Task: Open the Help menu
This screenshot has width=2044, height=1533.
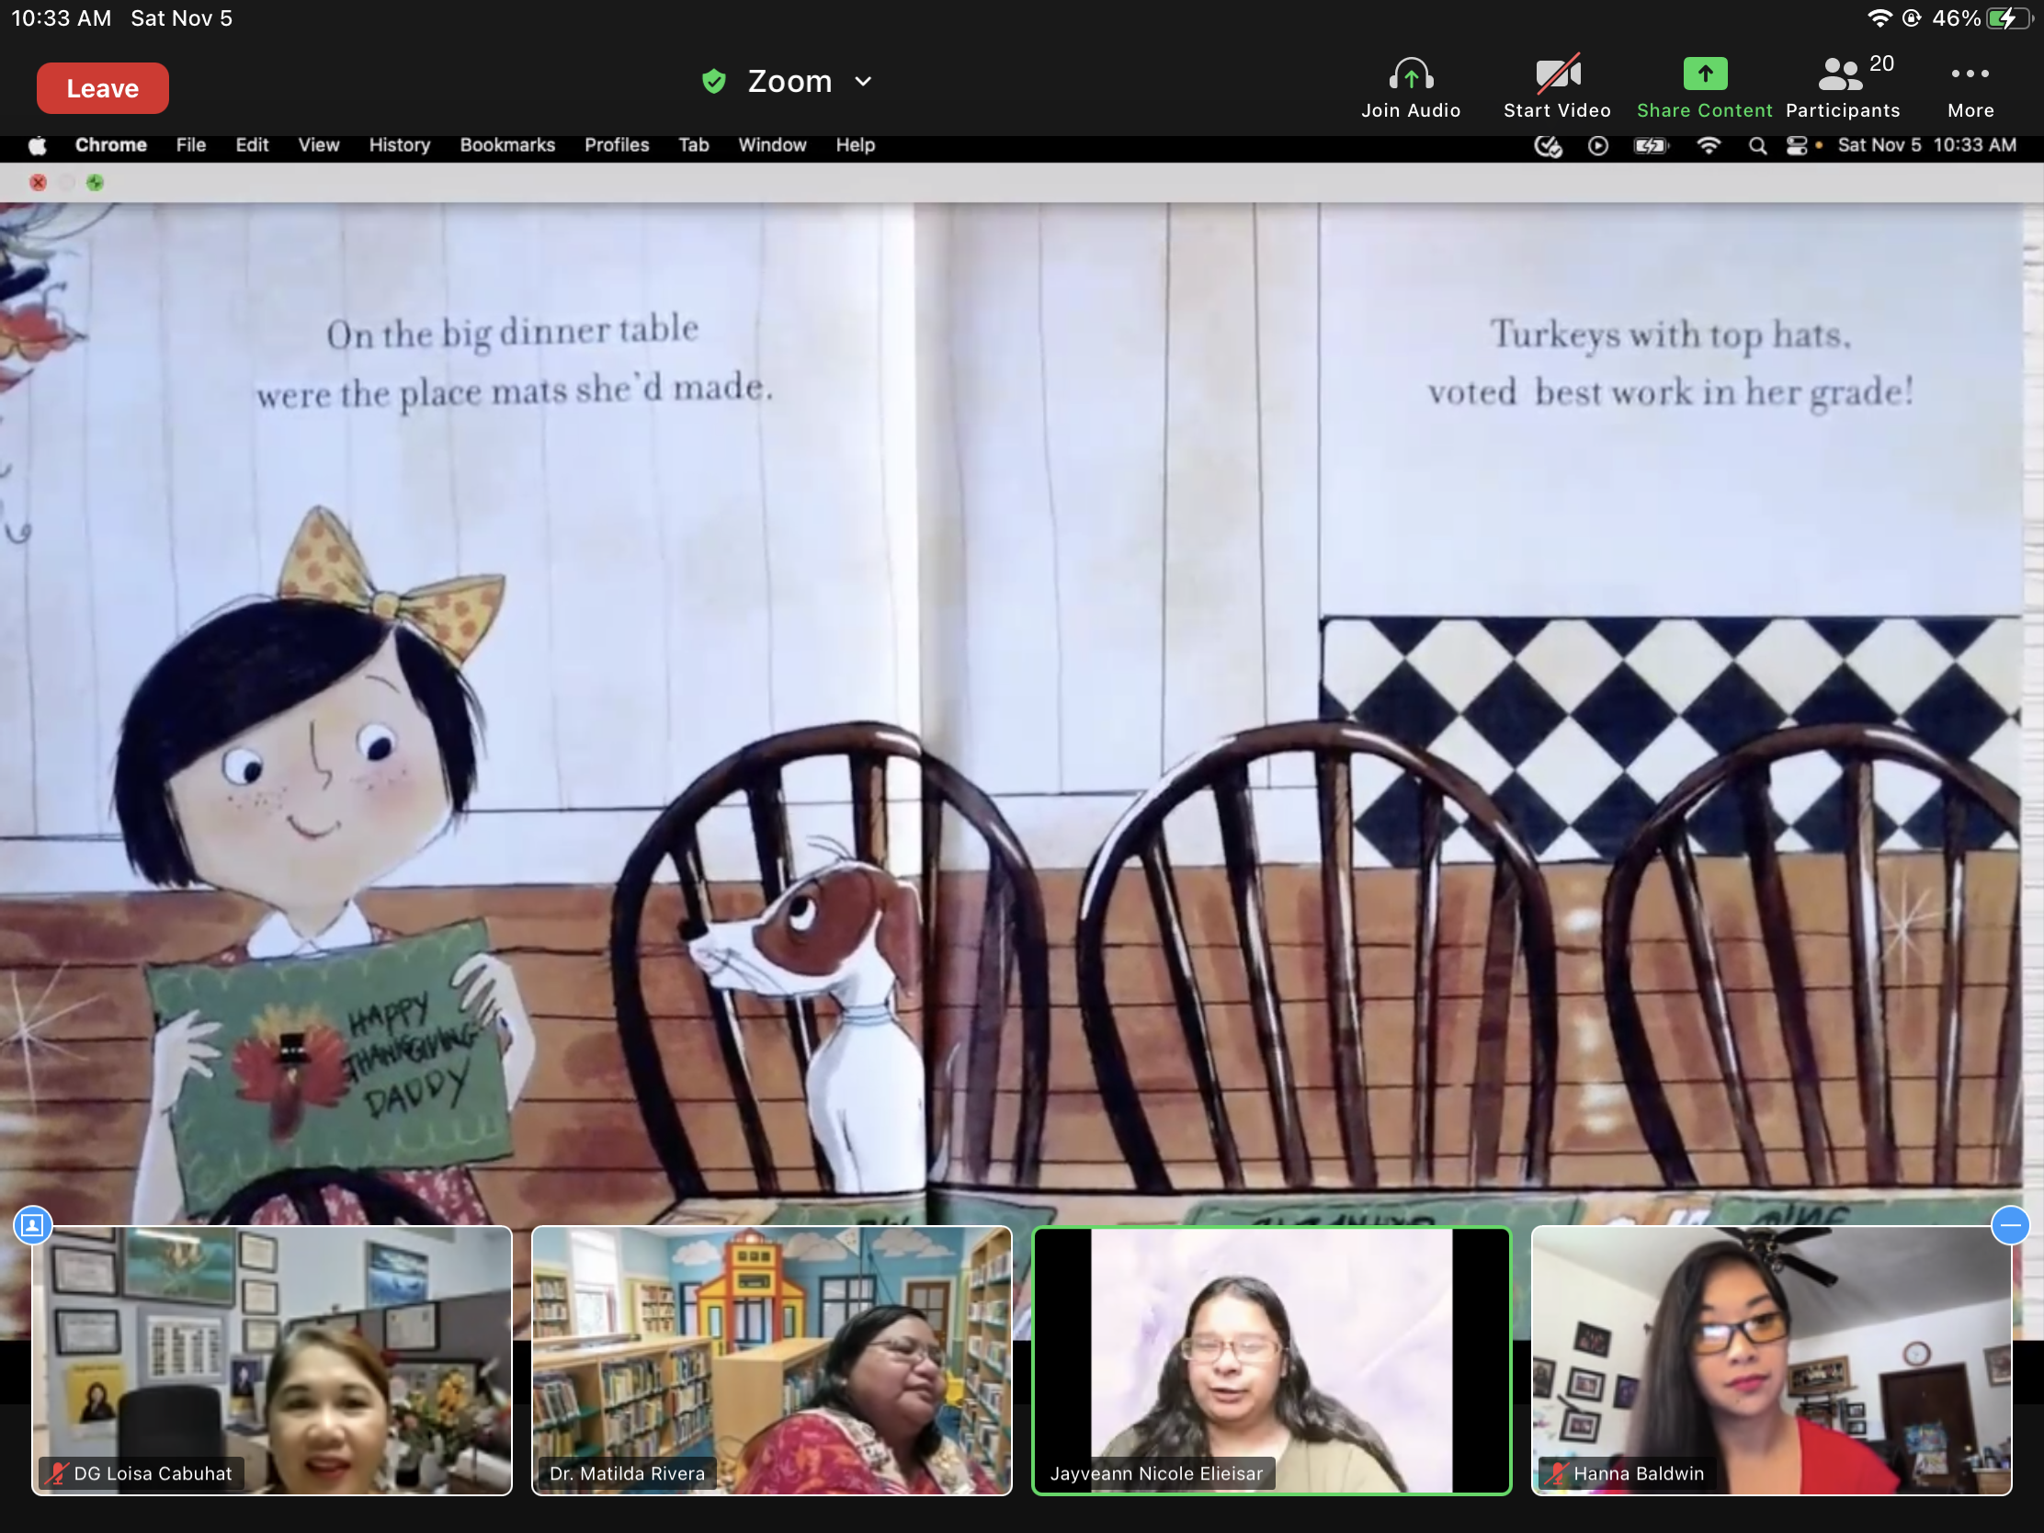Action: 855,145
